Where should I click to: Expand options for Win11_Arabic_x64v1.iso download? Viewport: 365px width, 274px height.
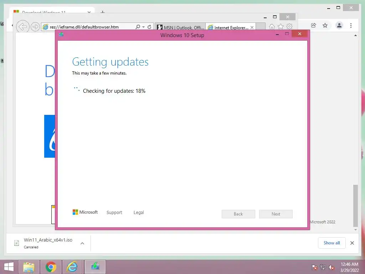pos(82,243)
